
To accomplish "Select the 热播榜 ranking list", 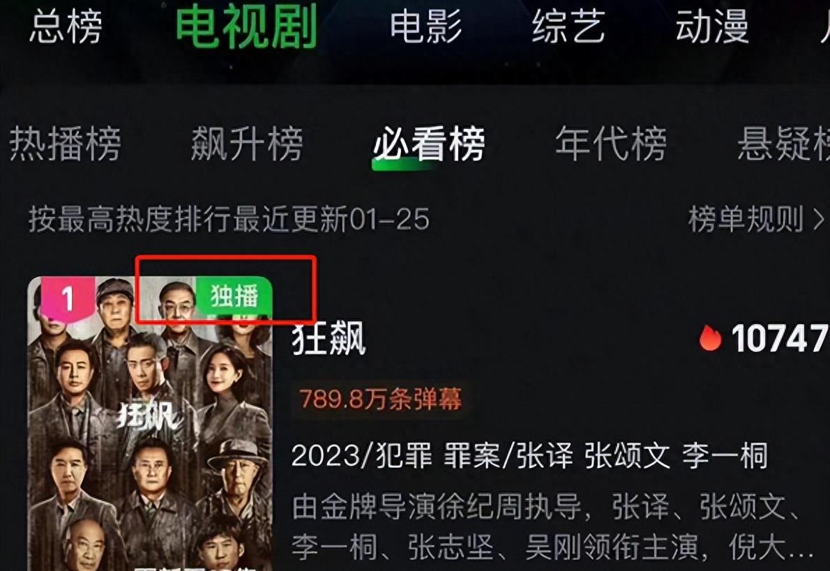I will click(65, 144).
